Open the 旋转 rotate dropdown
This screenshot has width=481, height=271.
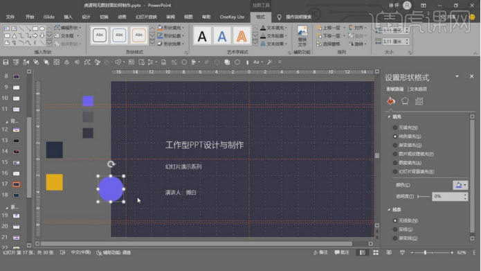tap(358, 44)
